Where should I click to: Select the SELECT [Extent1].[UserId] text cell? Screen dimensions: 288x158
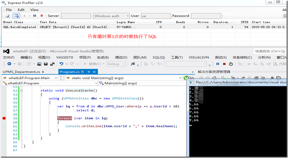76,27
